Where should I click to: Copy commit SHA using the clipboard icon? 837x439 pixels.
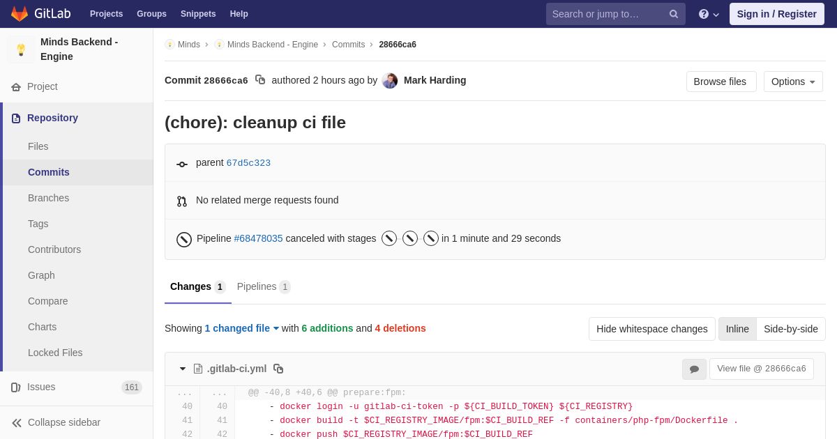coord(260,79)
